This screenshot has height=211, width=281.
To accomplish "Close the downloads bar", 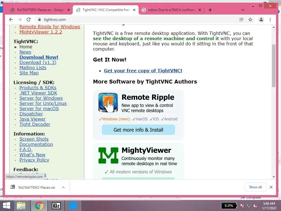I will click(271, 187).
